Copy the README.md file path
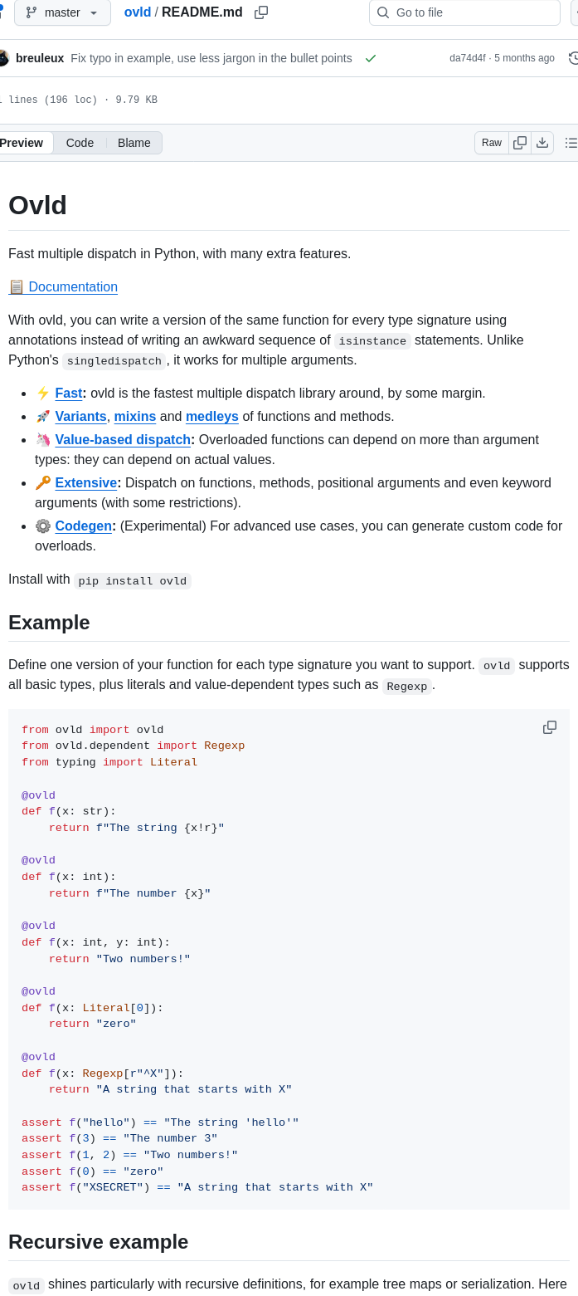This screenshot has height=1296, width=578. (x=261, y=12)
